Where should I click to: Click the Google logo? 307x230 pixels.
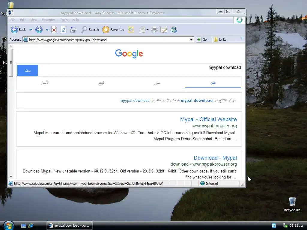click(129, 54)
